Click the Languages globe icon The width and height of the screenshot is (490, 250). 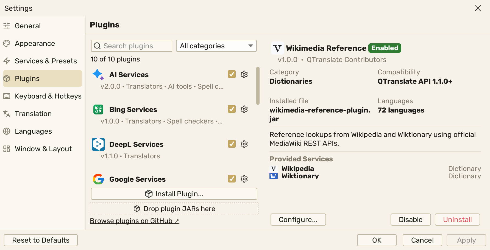[x=7, y=131]
